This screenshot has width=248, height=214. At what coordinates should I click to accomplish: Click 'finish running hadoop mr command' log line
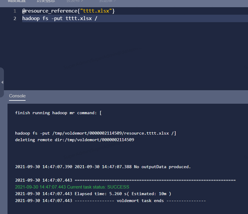[58, 113]
